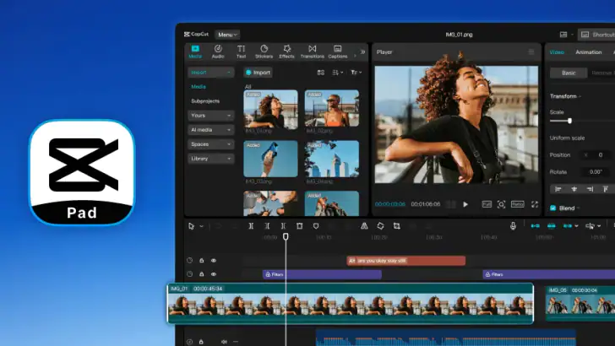Play the video in the Player
Image resolution: width=615 pixels, height=346 pixels.
pos(465,204)
